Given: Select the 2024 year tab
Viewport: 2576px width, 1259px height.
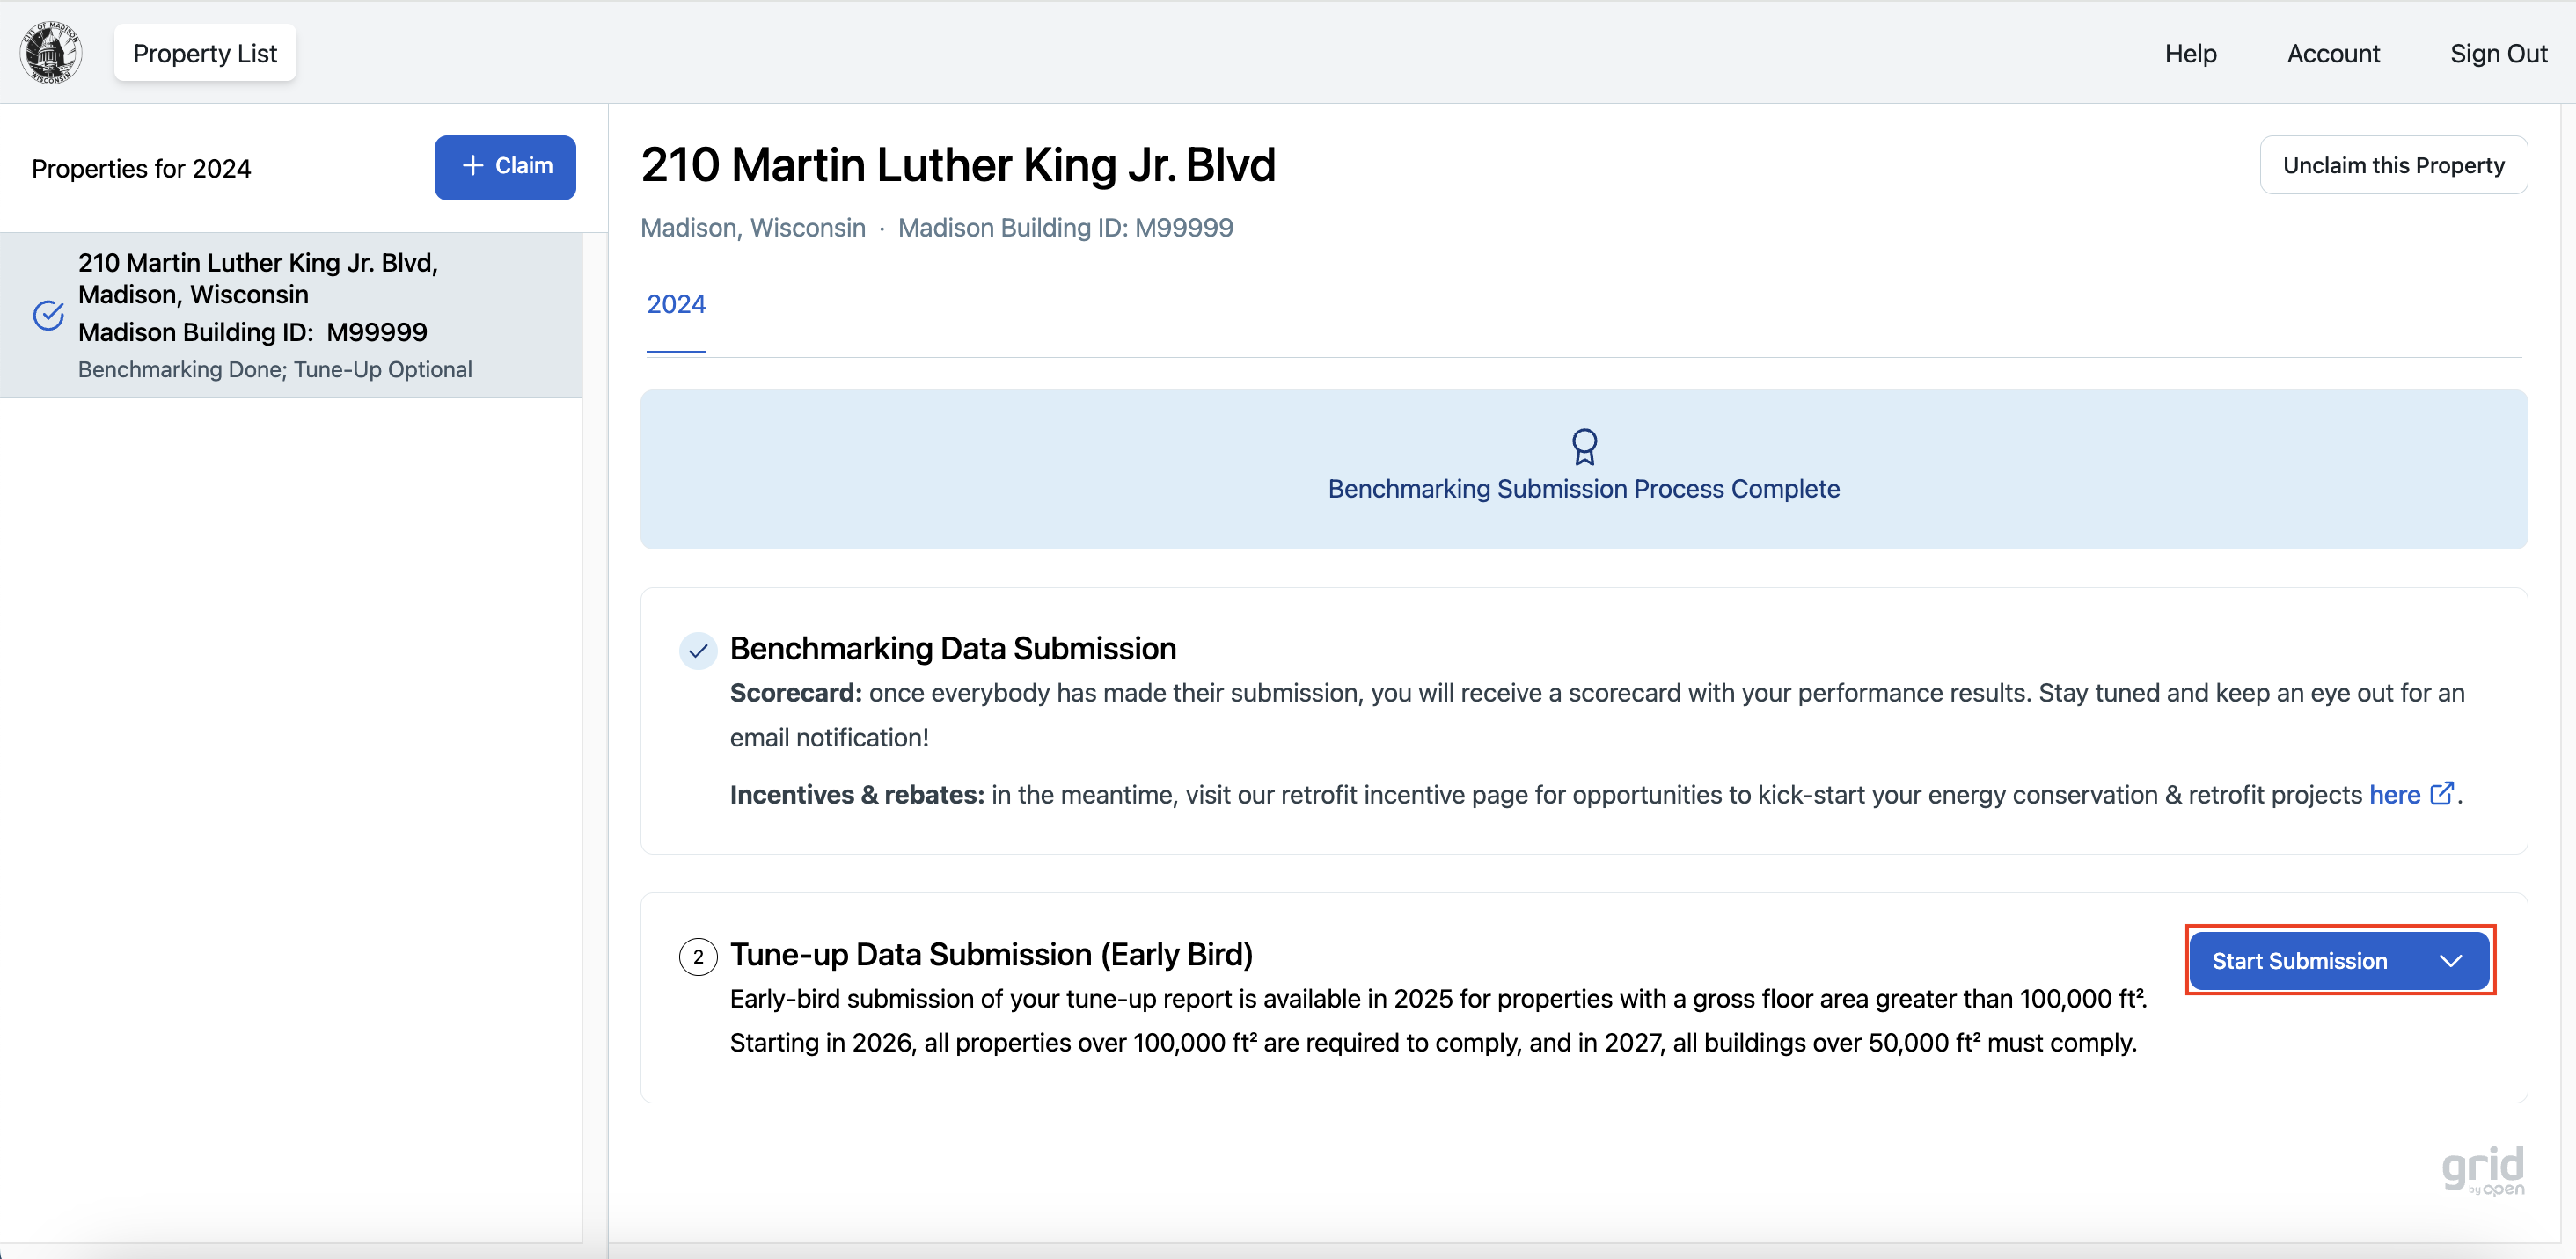Looking at the screenshot, I should [675, 305].
